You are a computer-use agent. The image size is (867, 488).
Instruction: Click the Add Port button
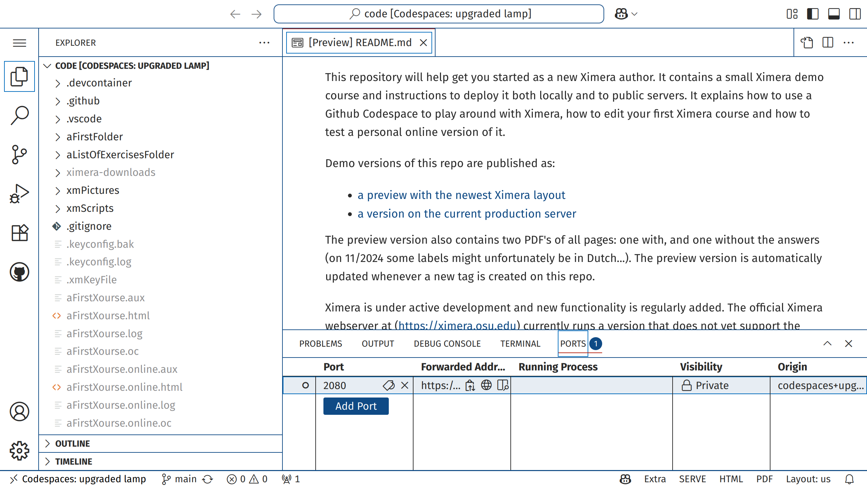356,406
